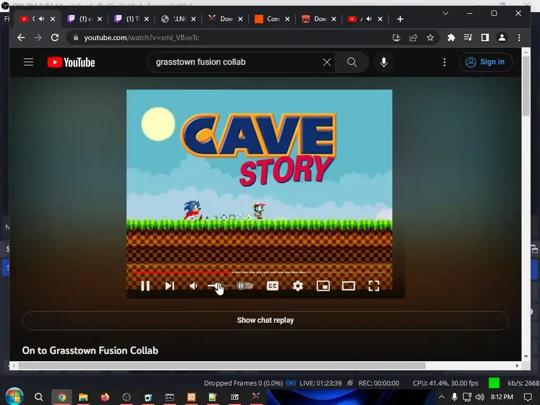Mute the video with the speaker icon
This screenshot has height=405, width=540.
click(x=194, y=286)
